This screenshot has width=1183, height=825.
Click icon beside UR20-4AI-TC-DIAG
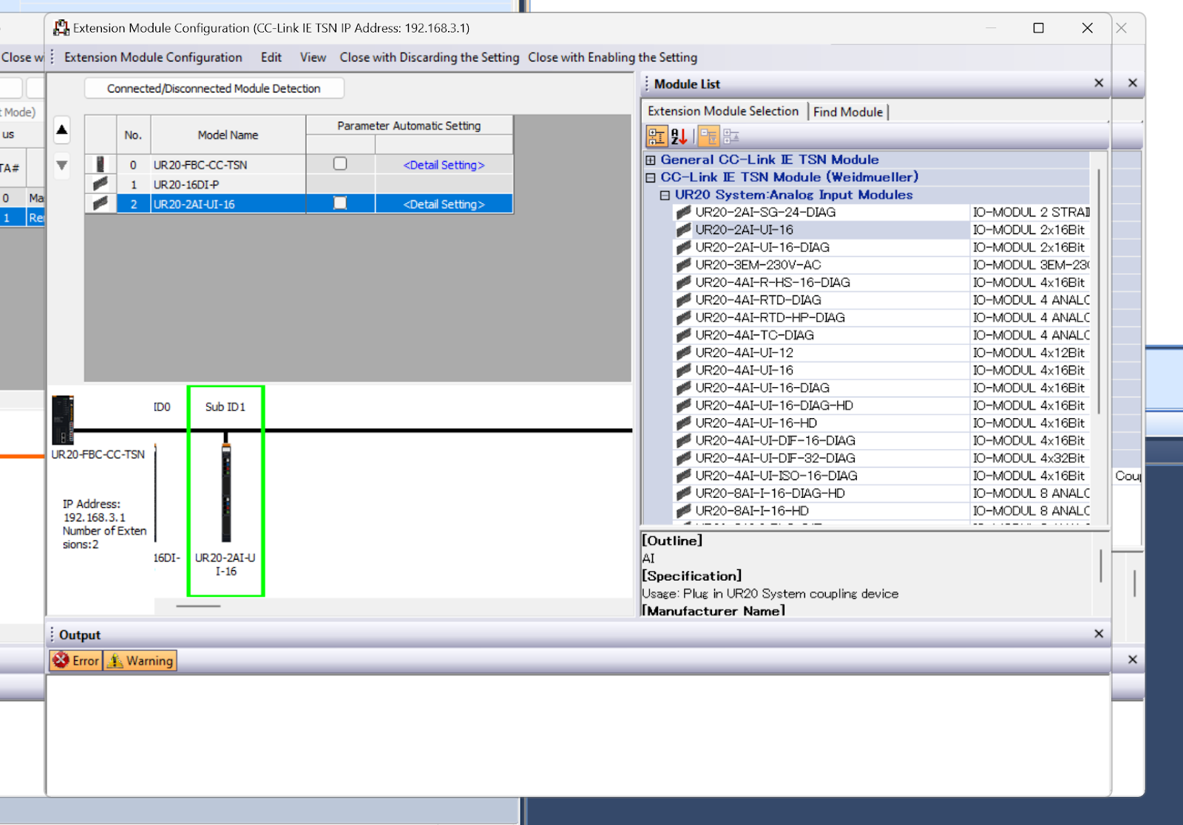tap(684, 335)
